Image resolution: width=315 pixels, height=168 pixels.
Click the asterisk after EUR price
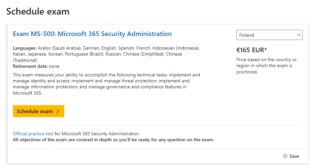coord(266,50)
